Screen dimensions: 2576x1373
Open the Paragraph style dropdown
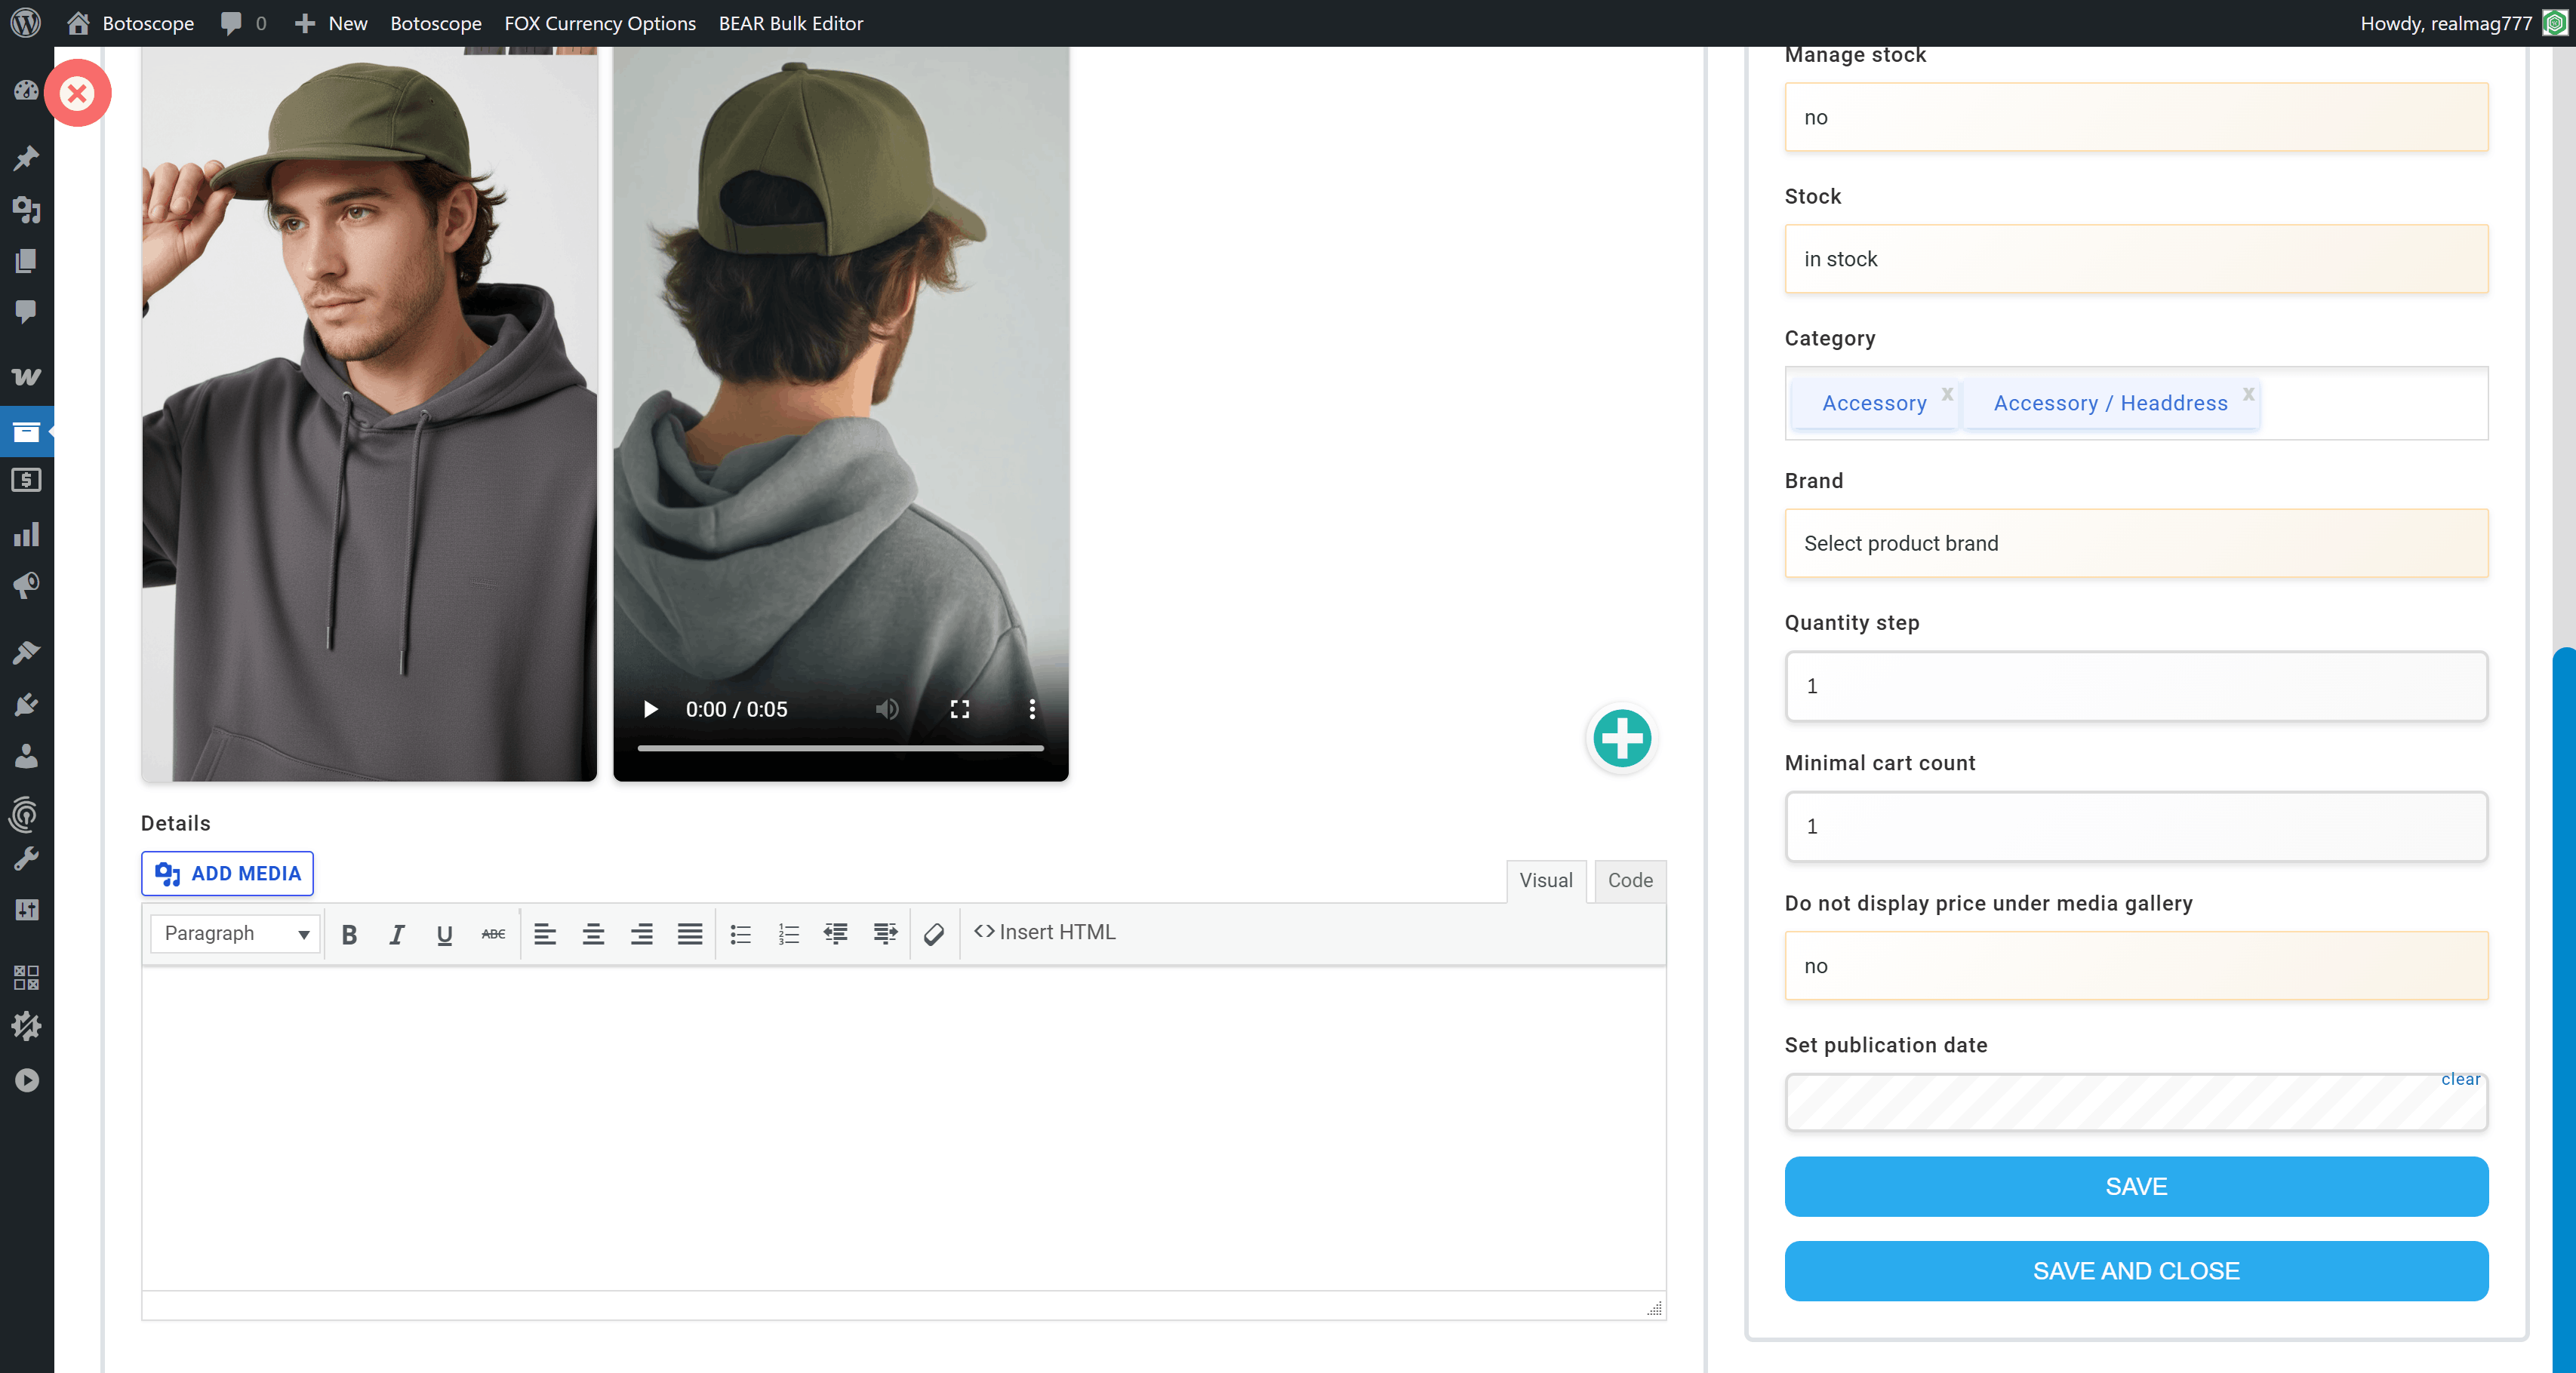234,933
